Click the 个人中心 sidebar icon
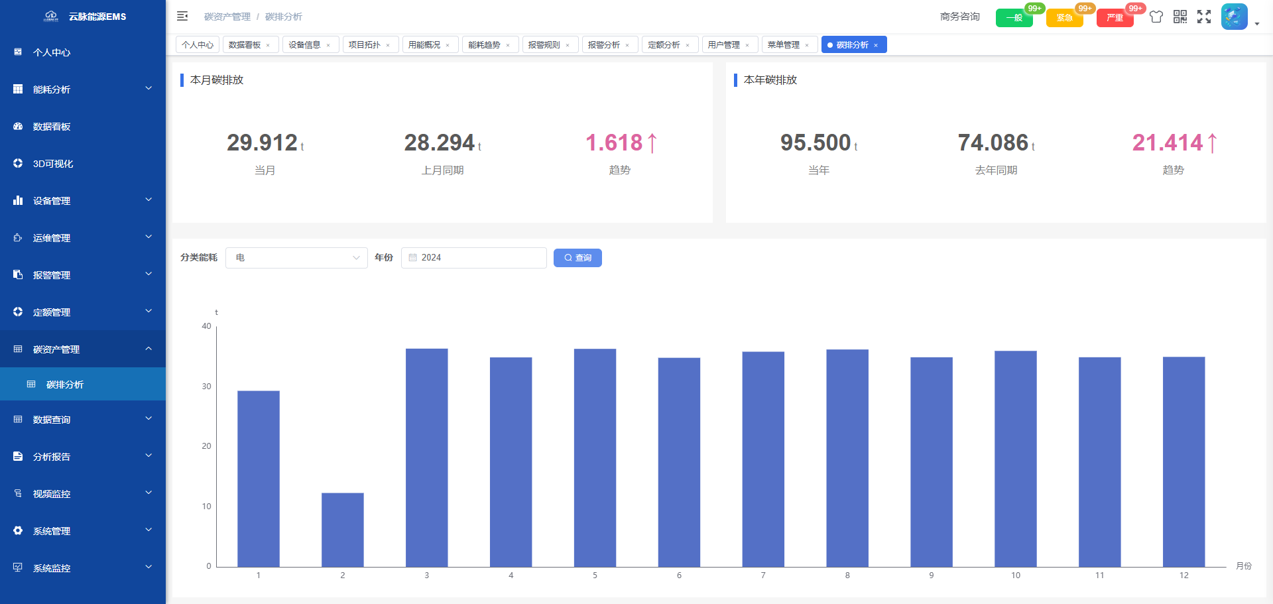 (18, 52)
